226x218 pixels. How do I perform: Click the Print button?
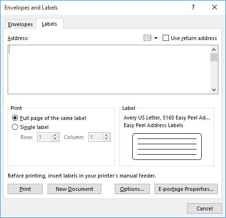coord(25,189)
